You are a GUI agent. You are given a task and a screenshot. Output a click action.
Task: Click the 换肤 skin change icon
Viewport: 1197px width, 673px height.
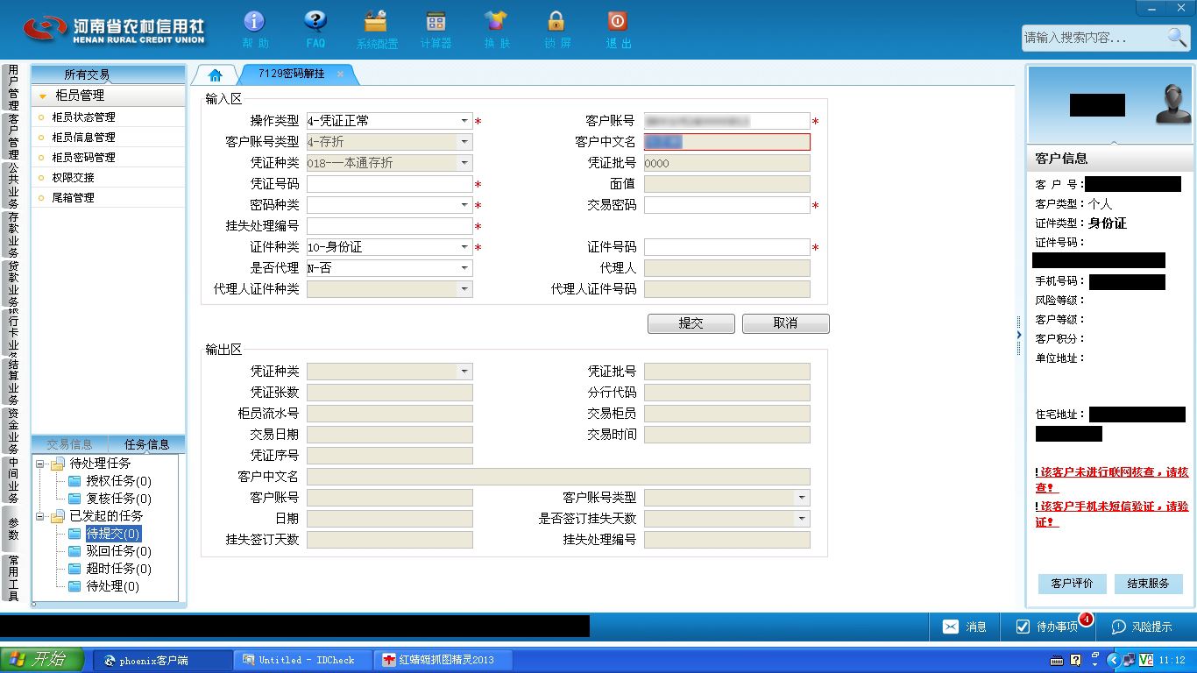tap(496, 30)
